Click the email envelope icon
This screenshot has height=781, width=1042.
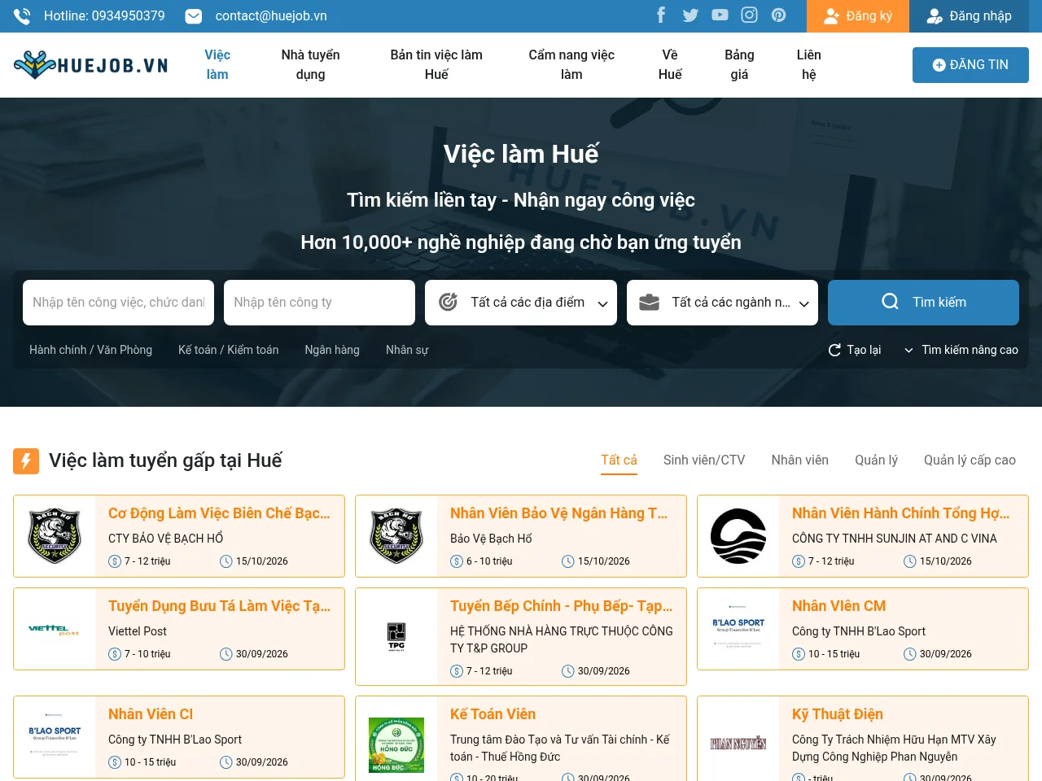194,16
